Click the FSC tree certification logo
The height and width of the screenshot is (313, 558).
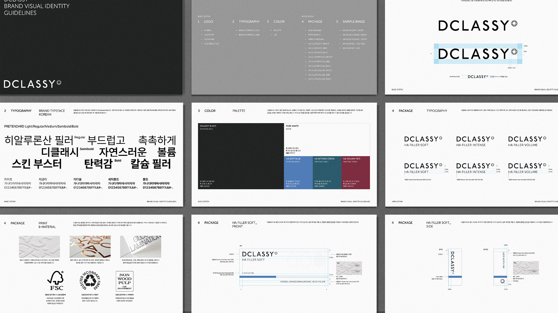coord(56,281)
